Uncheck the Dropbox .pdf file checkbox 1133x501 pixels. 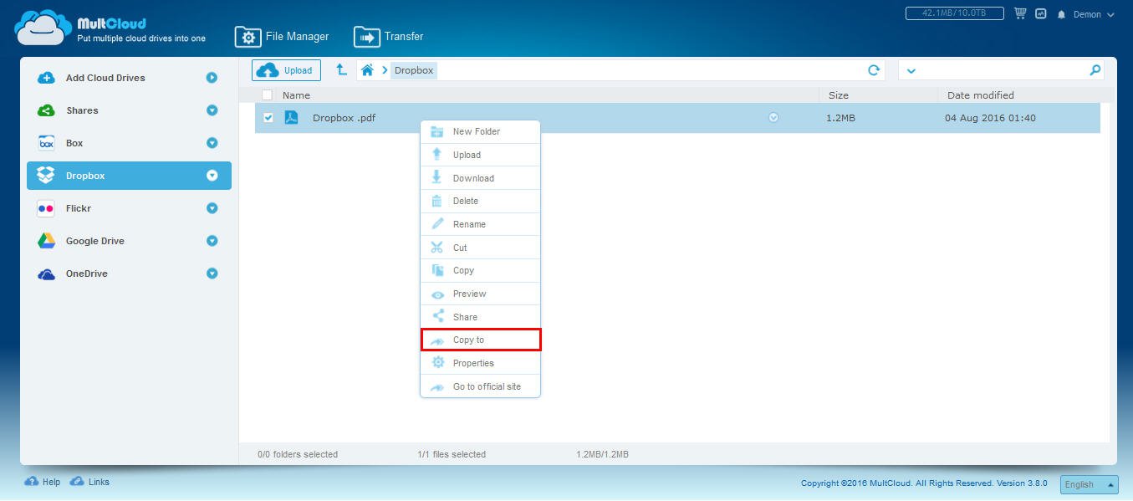click(268, 118)
